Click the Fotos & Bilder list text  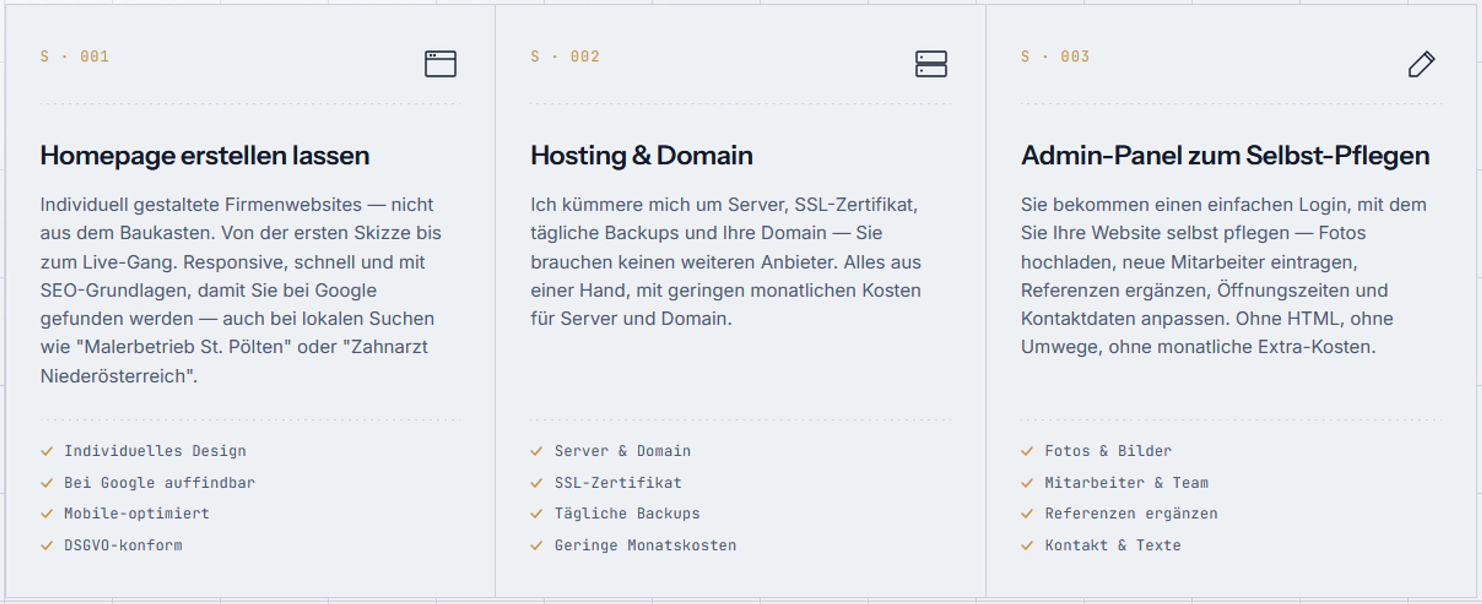coord(1108,451)
